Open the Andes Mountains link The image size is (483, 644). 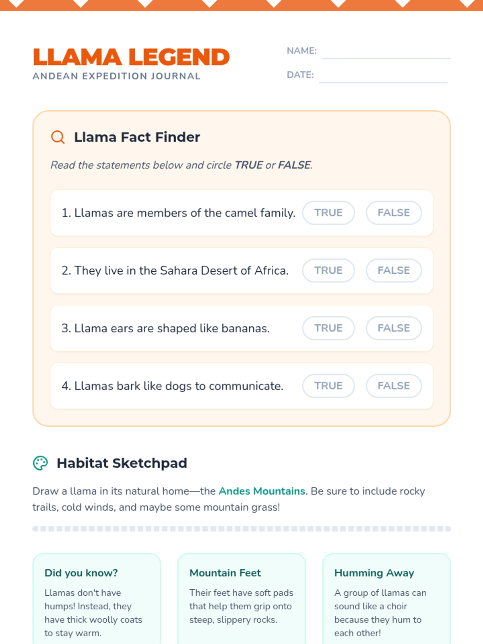pos(262,491)
